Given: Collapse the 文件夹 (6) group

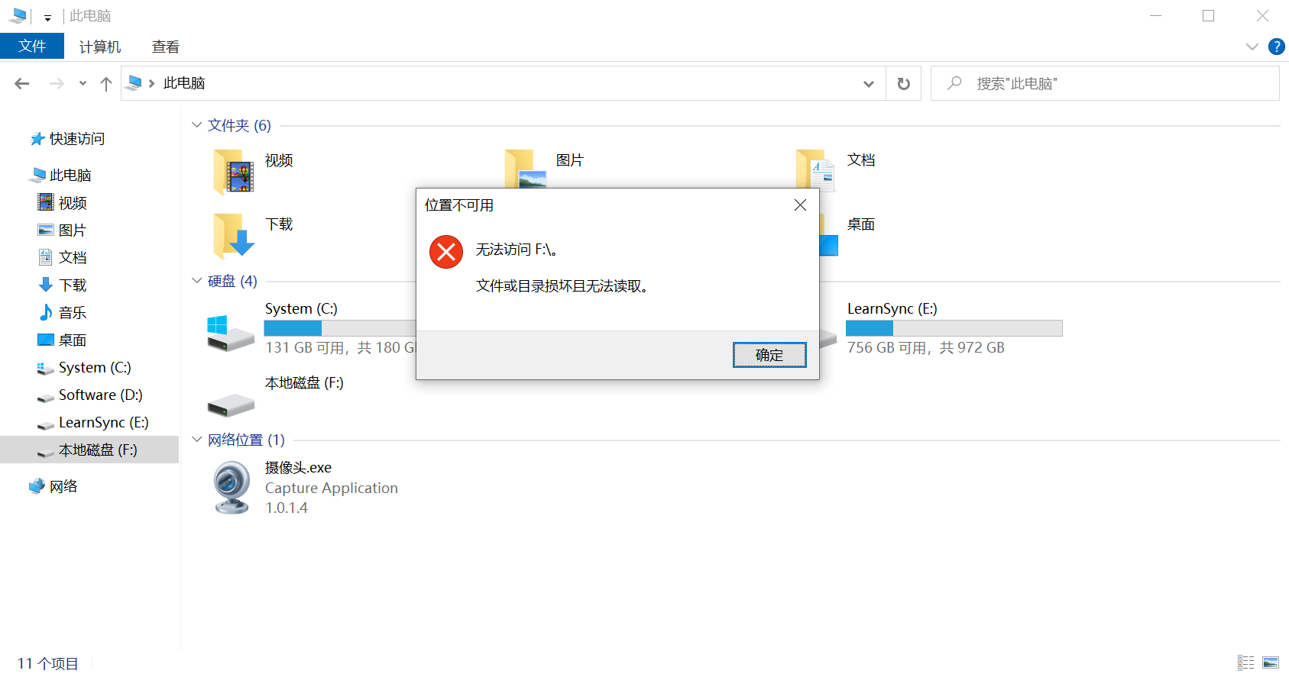Looking at the screenshot, I should click(197, 125).
